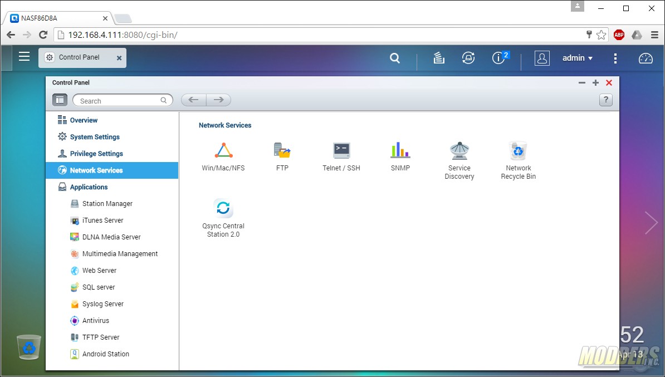
Task: Open the background tasks icon
Action: point(439,58)
